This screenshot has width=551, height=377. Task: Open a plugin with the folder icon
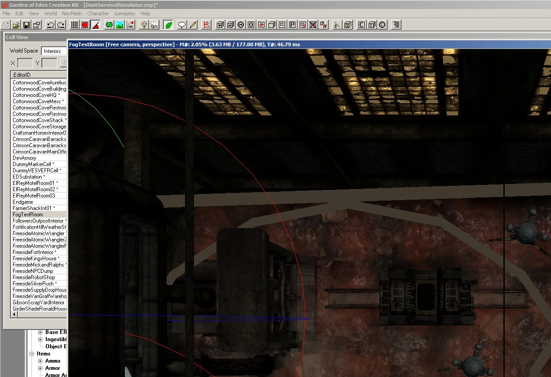coord(16,25)
